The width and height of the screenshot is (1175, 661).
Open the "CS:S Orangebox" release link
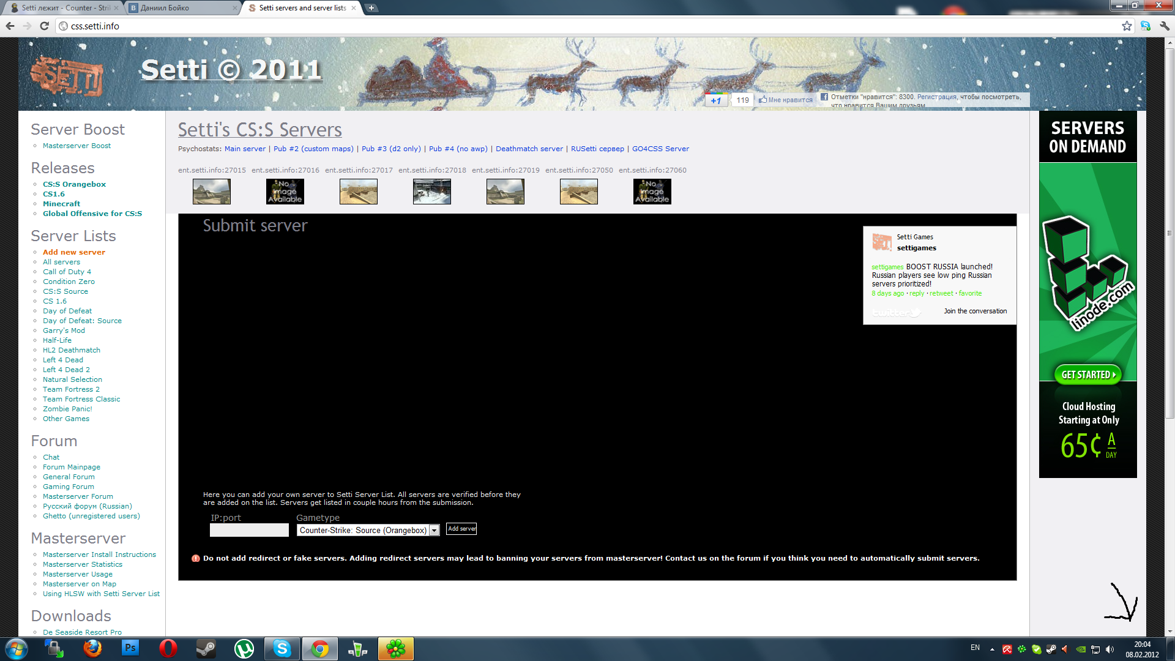(x=74, y=184)
